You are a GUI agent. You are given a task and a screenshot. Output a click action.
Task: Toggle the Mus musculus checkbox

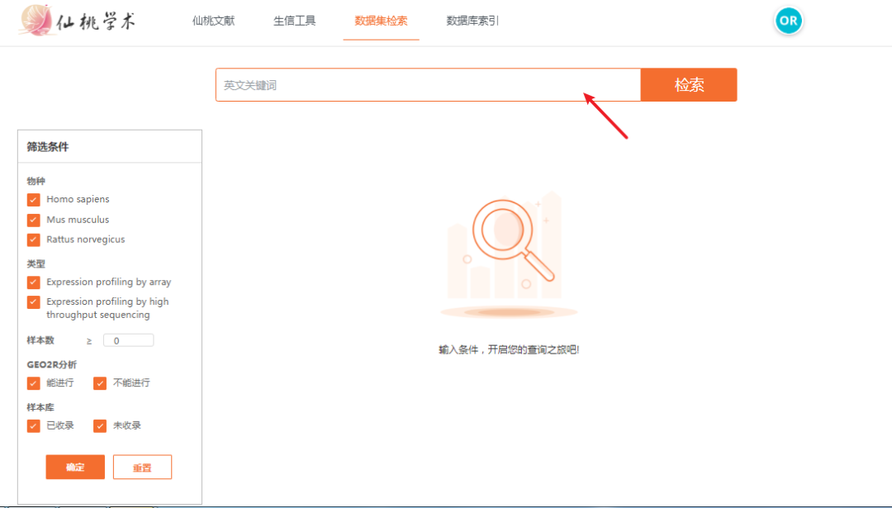(33, 219)
